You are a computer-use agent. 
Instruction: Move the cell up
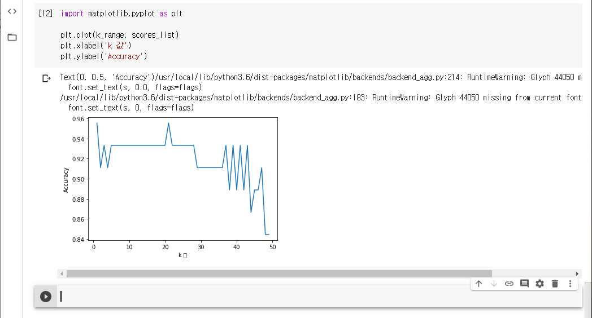(478, 284)
